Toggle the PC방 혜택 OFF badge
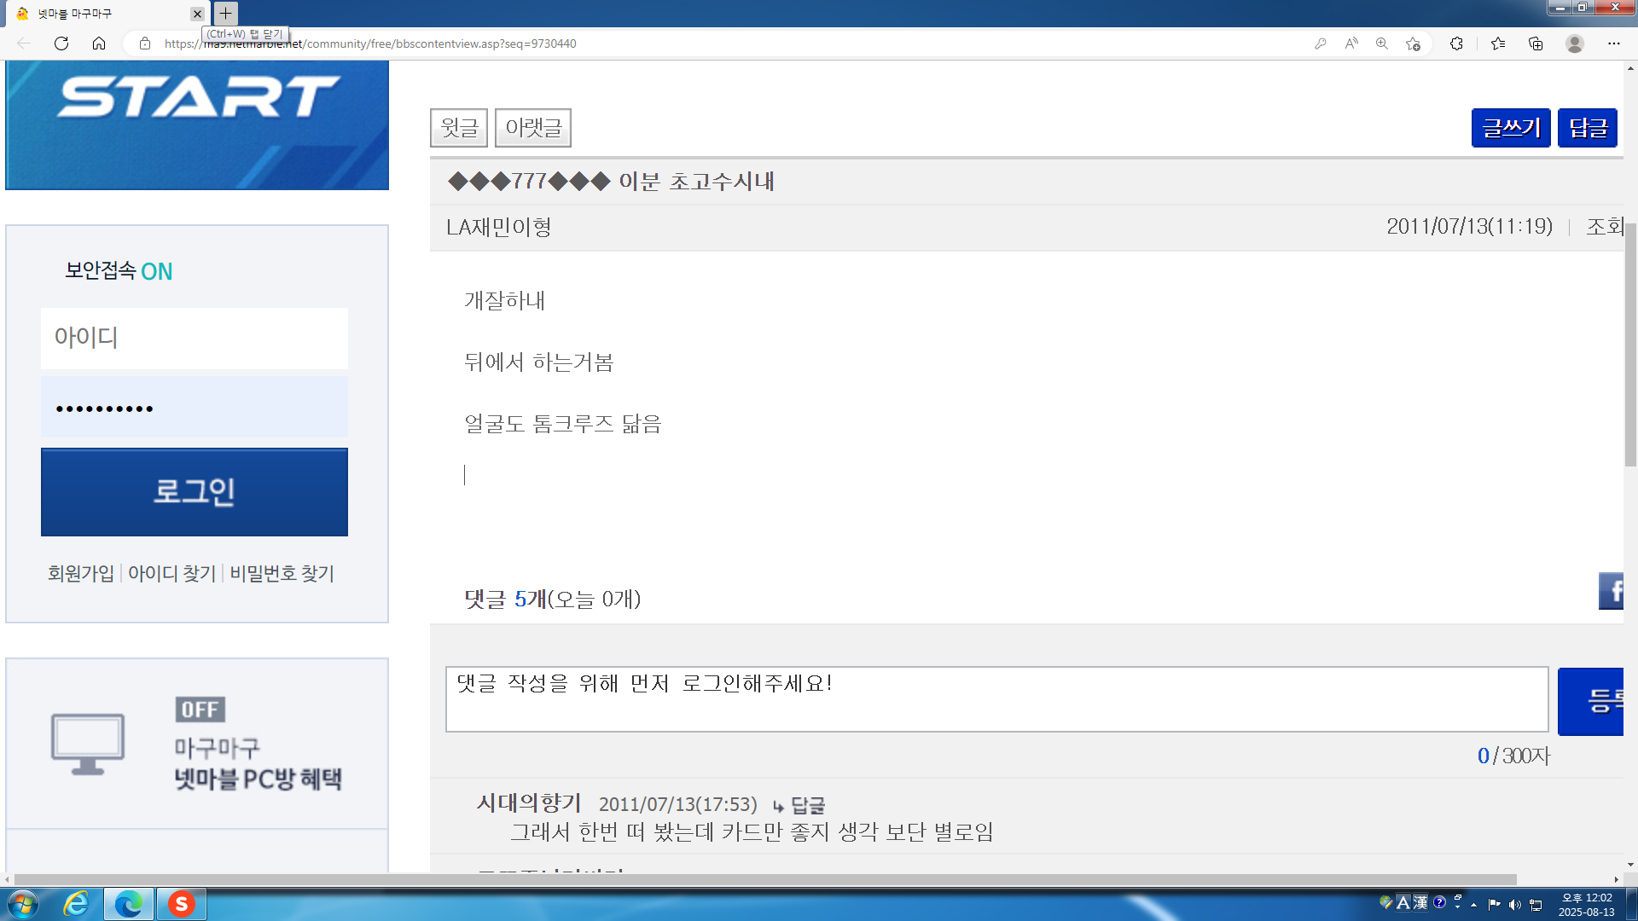Screen dimensions: 1638x921 [200, 710]
